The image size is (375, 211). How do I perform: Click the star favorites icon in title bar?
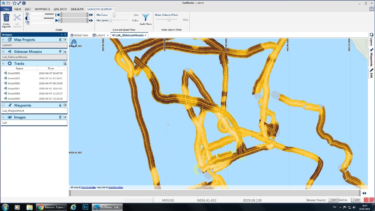[14, 3]
